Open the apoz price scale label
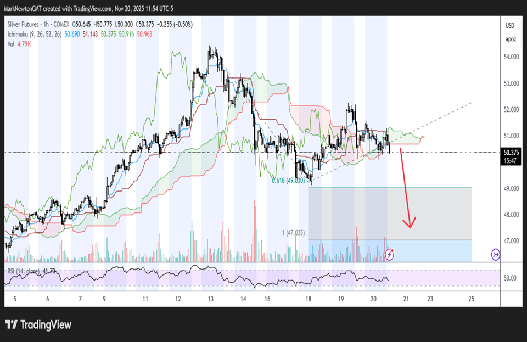The height and width of the screenshot is (342, 527). click(x=511, y=39)
